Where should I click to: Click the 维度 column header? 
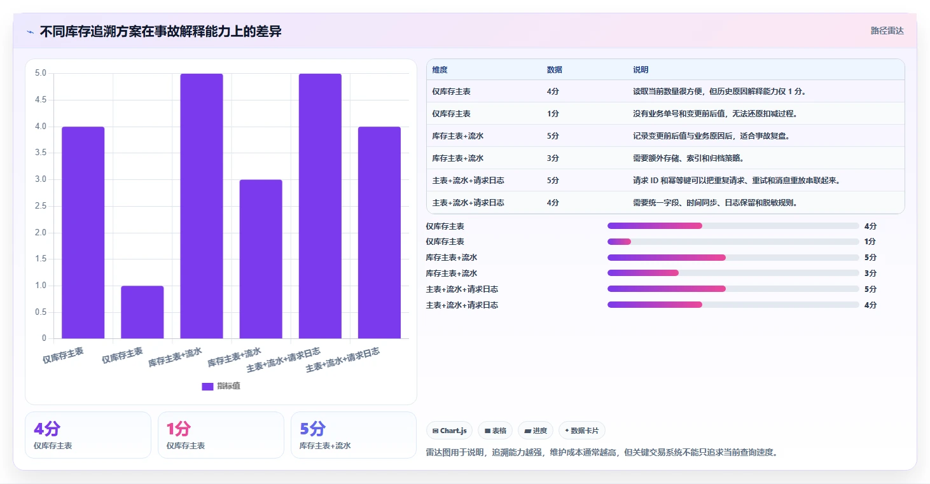[x=440, y=70]
